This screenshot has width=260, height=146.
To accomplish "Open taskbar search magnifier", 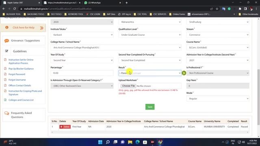I will (108, 142).
